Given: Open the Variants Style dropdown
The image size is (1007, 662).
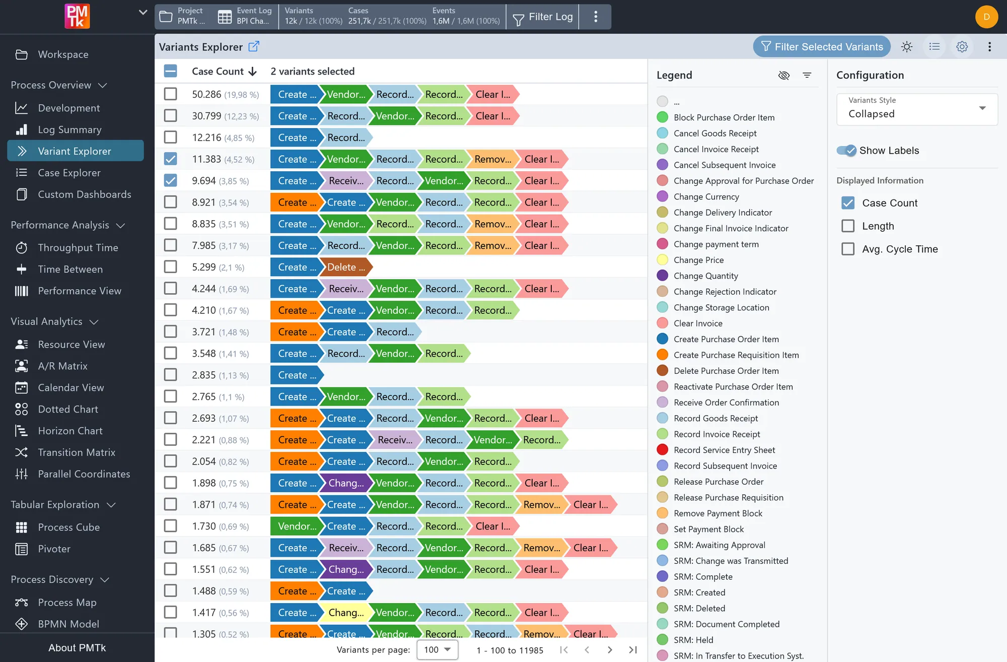Looking at the screenshot, I should pyautogui.click(x=917, y=109).
